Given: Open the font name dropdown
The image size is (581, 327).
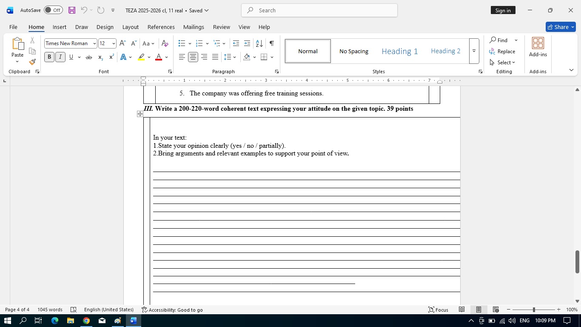Looking at the screenshot, I should coord(94,43).
